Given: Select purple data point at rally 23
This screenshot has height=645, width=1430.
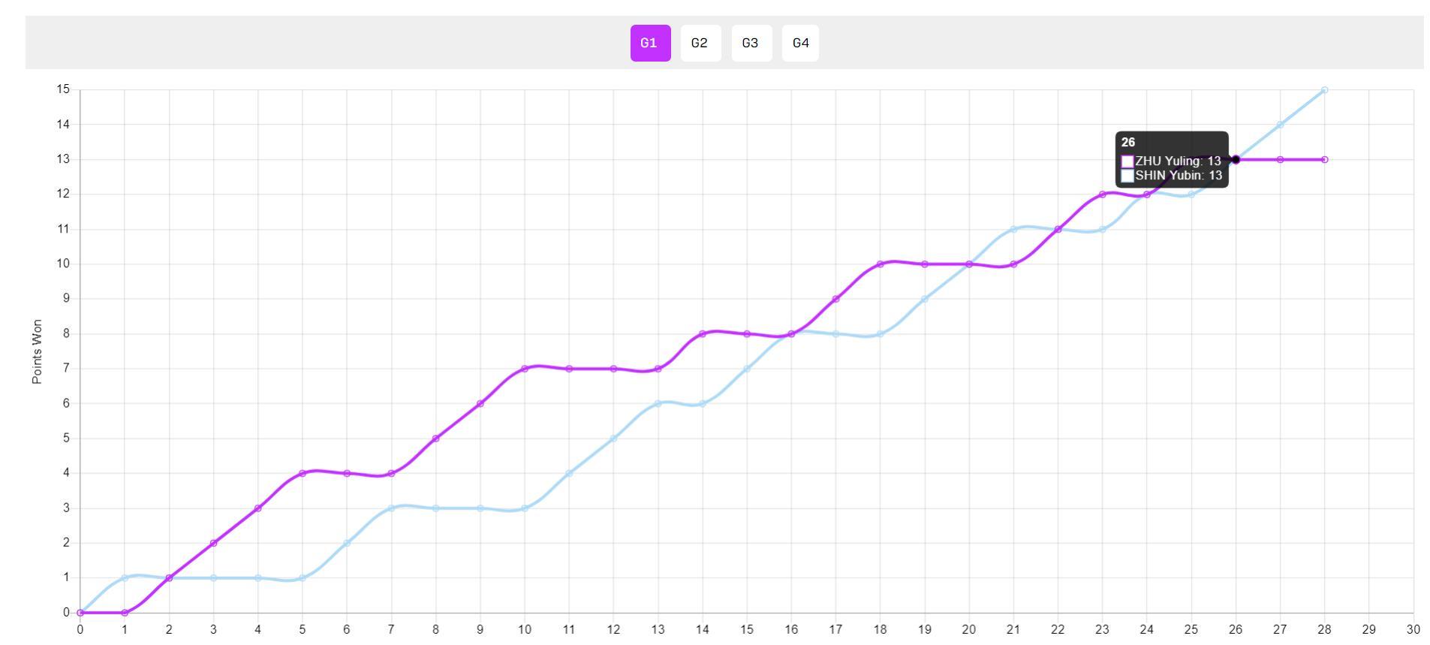Looking at the screenshot, I should click(x=1102, y=194).
